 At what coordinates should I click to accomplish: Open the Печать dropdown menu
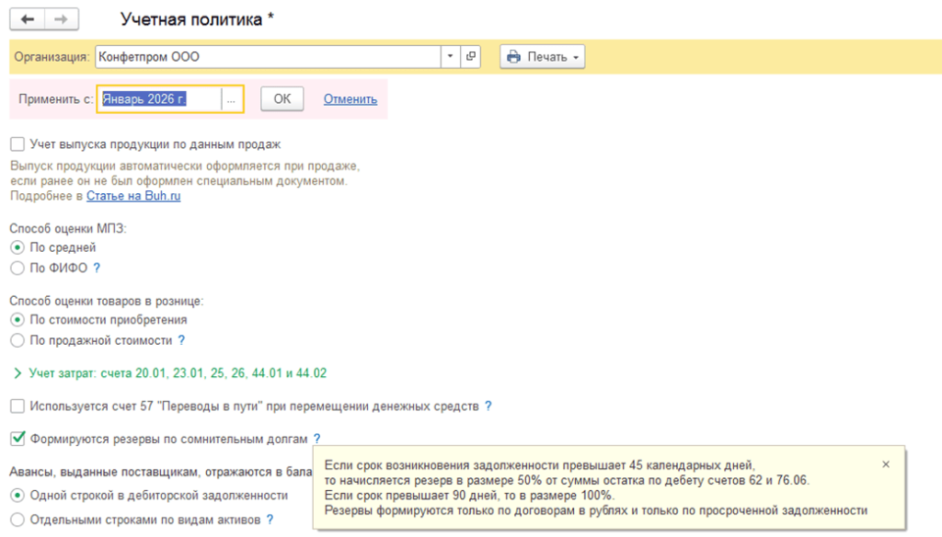click(543, 56)
